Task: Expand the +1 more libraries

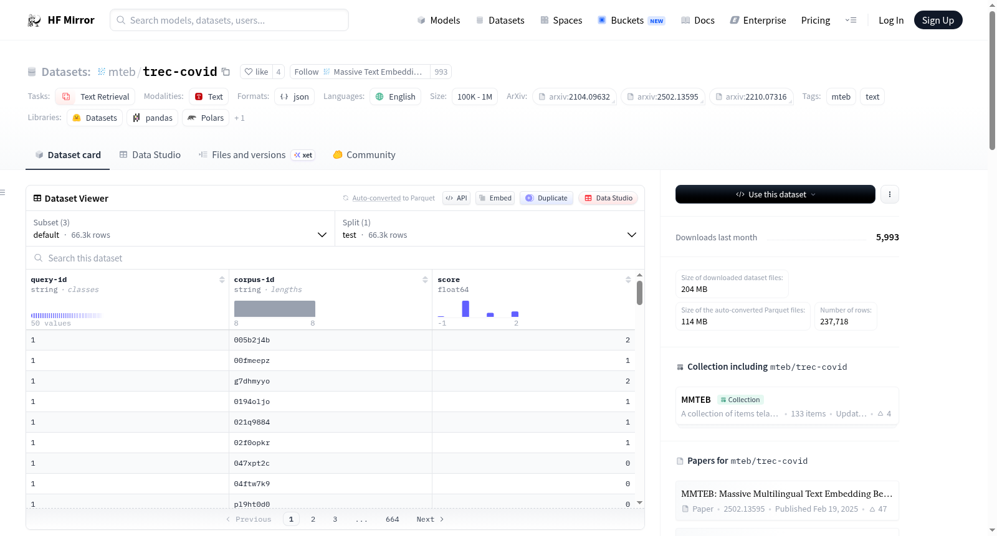Action: tap(240, 118)
